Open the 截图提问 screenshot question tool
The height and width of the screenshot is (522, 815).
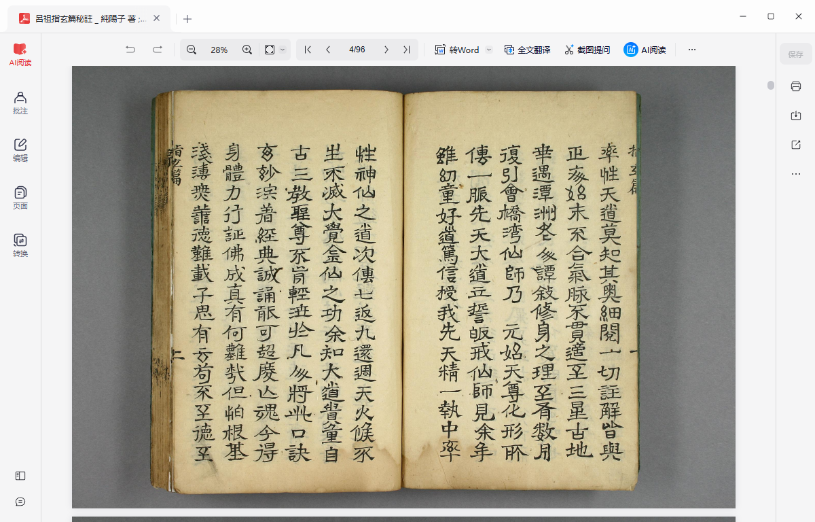coord(587,50)
